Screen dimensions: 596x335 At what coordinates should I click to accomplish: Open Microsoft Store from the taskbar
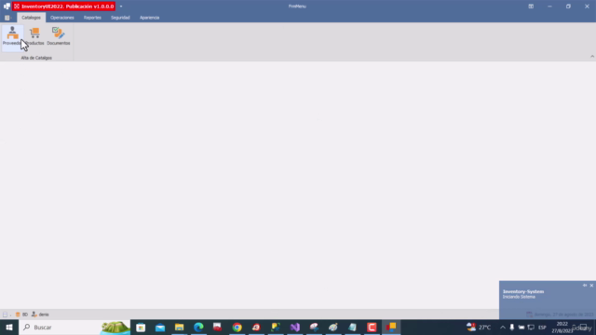[141, 327]
